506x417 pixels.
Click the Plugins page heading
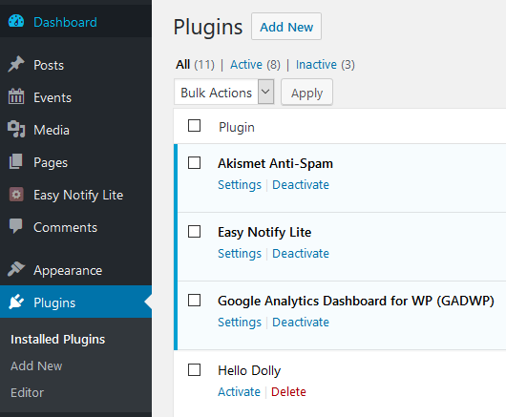tap(208, 27)
